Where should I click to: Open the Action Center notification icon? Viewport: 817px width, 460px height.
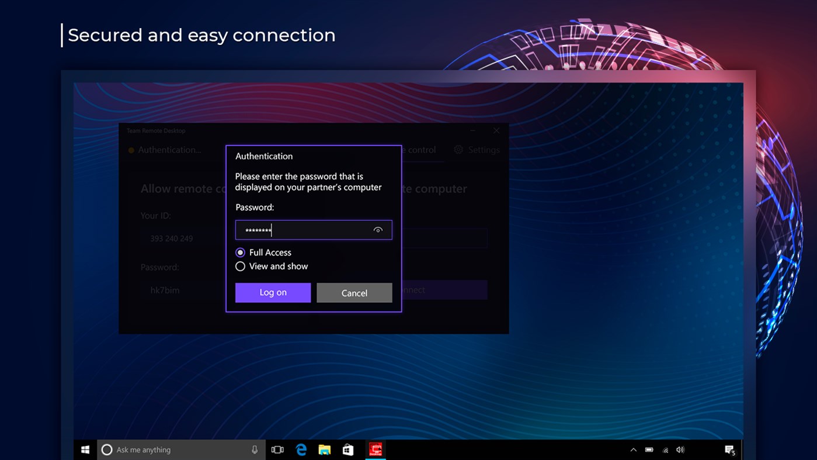click(x=731, y=449)
